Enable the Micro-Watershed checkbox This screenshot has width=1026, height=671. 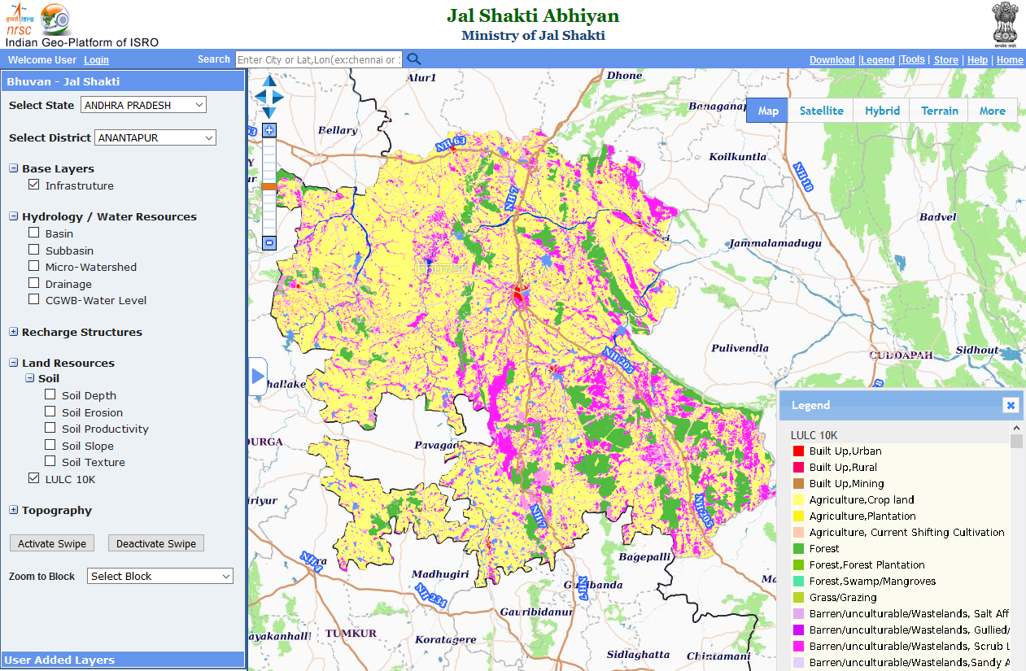point(33,266)
